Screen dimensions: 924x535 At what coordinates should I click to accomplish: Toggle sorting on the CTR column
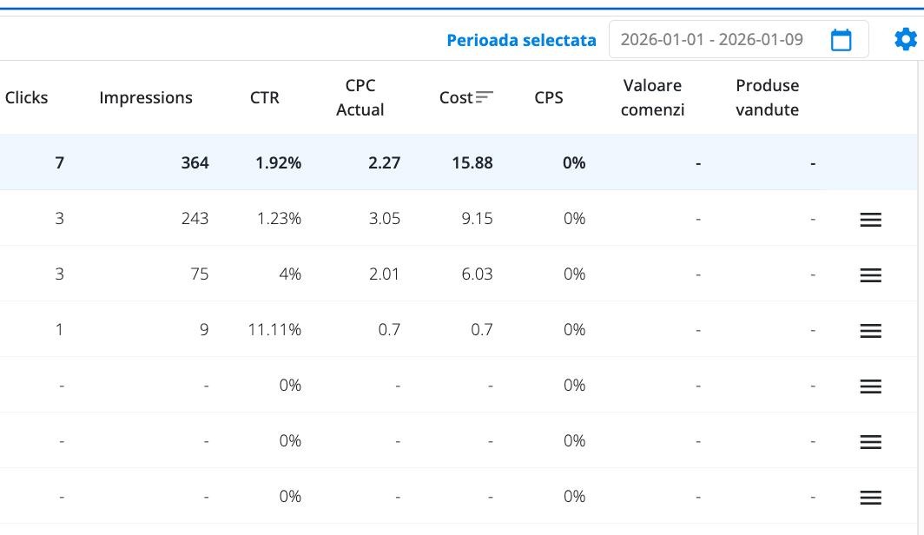(x=263, y=97)
